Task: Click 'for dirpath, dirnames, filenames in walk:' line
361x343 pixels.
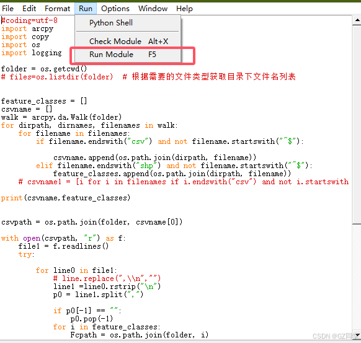Action: coord(89,125)
